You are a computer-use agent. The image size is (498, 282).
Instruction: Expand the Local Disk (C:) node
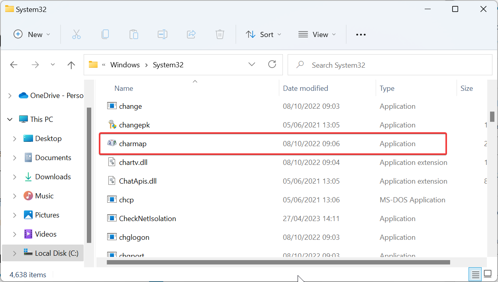15,253
